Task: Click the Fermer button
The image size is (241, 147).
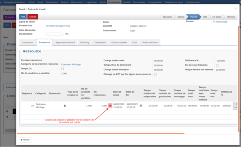Action: tap(25, 140)
